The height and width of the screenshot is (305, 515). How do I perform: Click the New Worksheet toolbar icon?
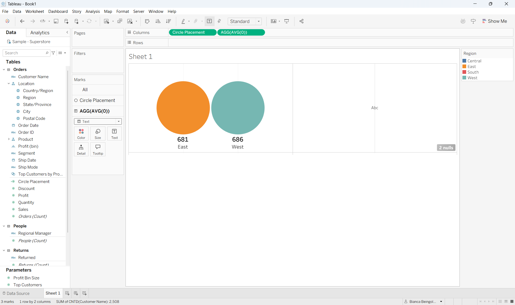106,21
